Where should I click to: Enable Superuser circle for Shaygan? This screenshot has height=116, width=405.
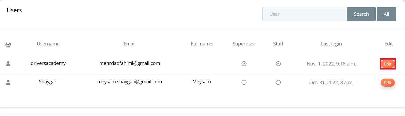click(x=244, y=82)
